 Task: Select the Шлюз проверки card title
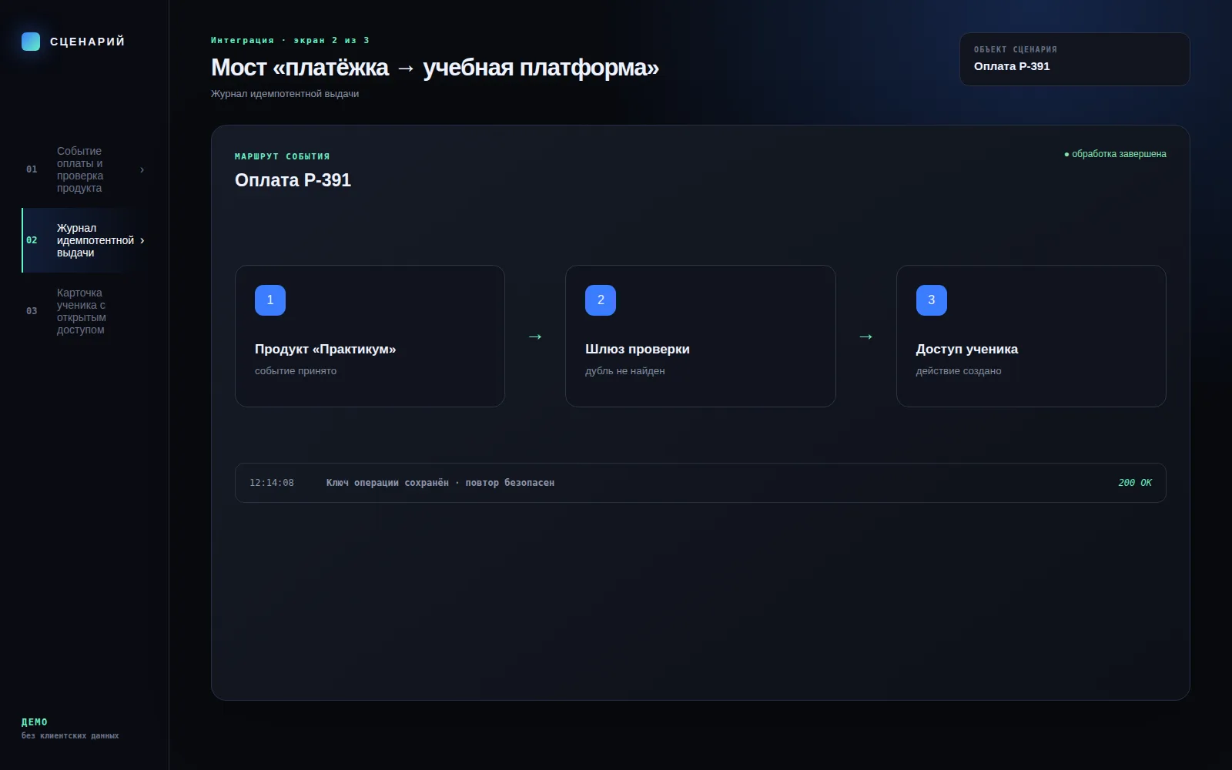(x=638, y=349)
